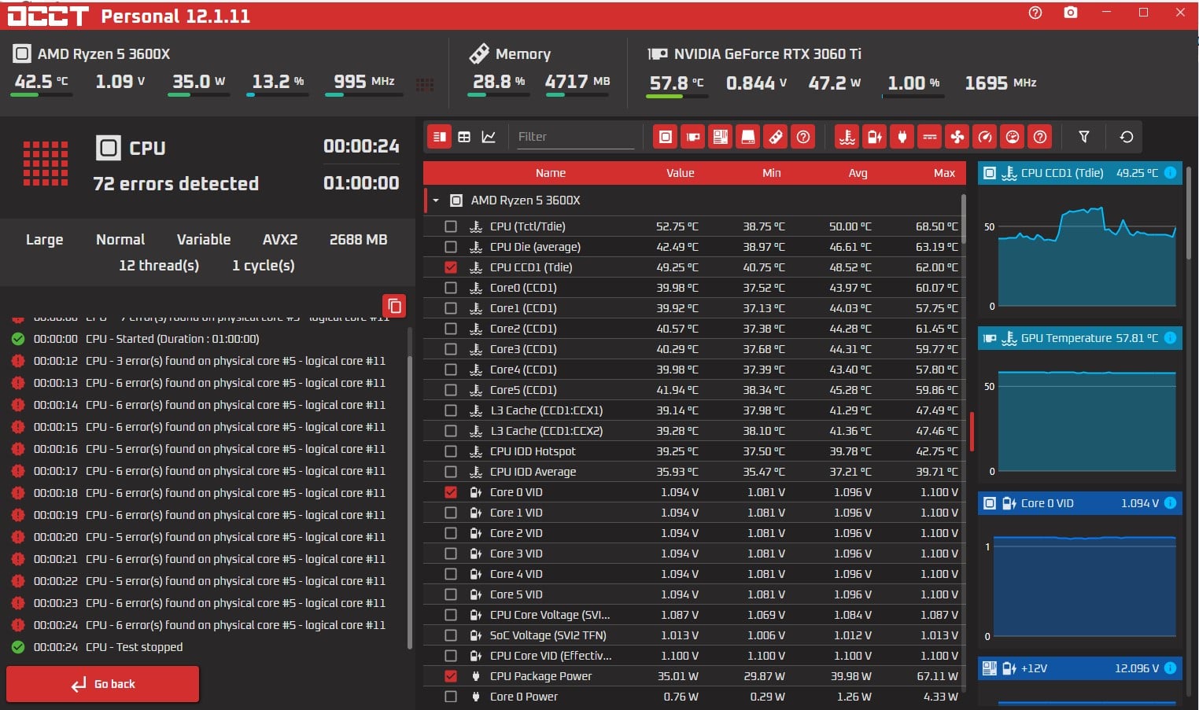Open the help icon in title bar
Screen dimensions: 1199x710
(x=1035, y=13)
